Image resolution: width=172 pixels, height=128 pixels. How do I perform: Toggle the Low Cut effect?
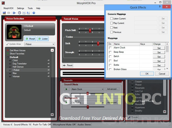point(132,91)
